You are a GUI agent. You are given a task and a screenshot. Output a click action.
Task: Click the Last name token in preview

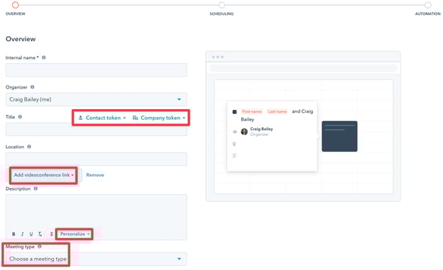(x=277, y=111)
